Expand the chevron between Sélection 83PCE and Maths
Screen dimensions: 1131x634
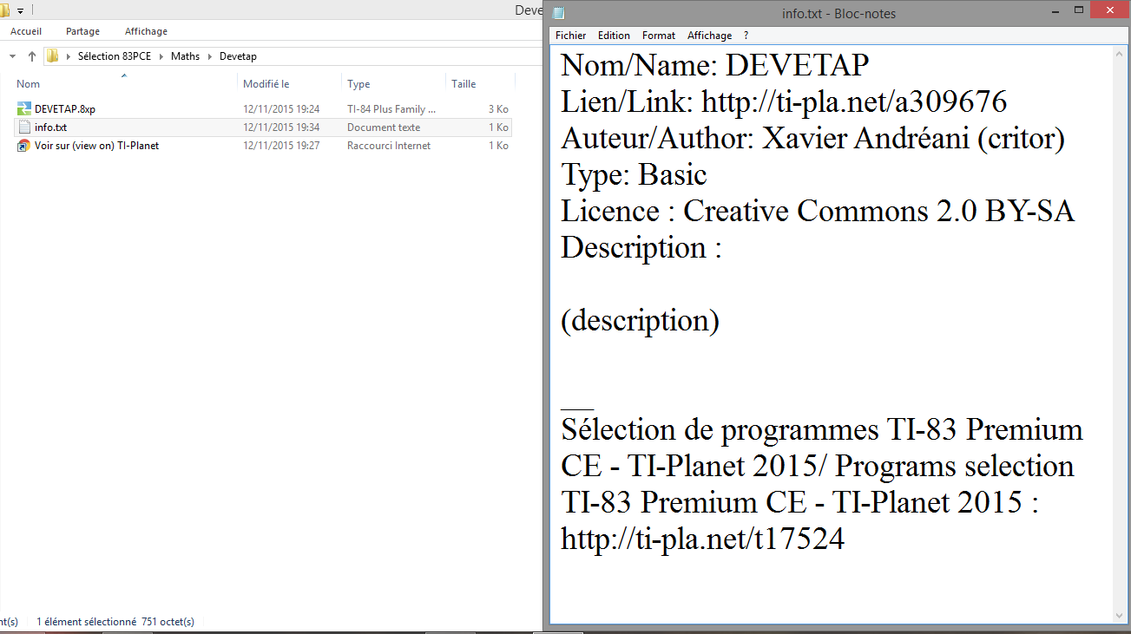tap(162, 56)
